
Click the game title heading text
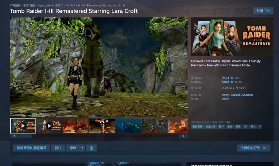pos(74,11)
